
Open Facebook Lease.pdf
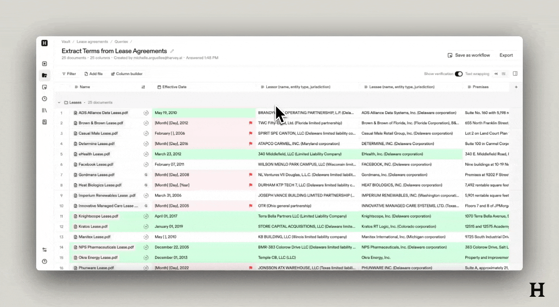tap(96, 165)
